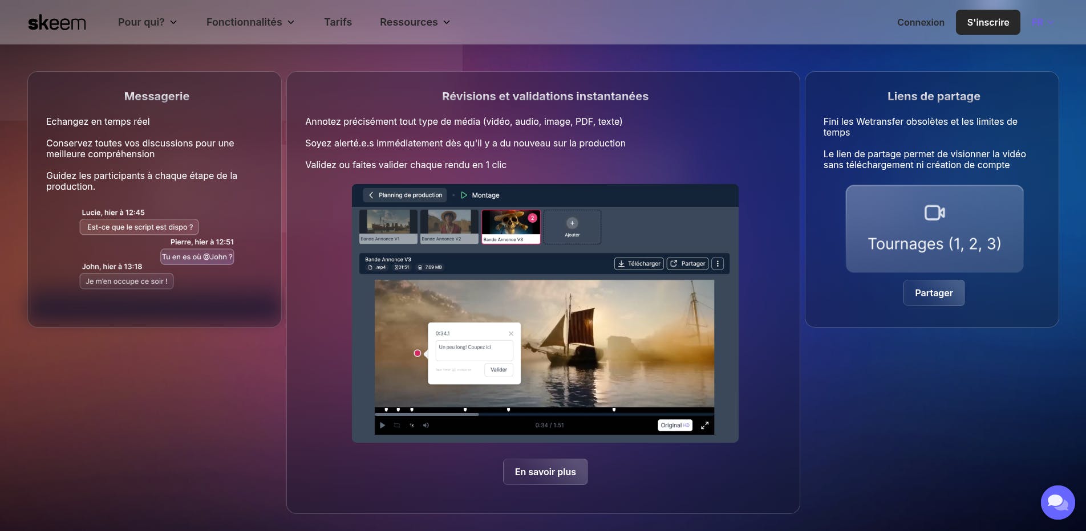Expand the video to fullscreen

click(x=705, y=425)
